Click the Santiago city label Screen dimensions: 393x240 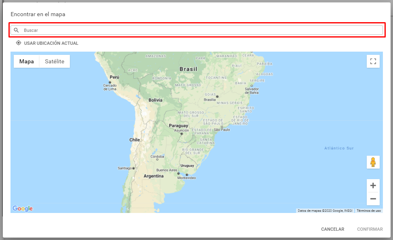125,168
